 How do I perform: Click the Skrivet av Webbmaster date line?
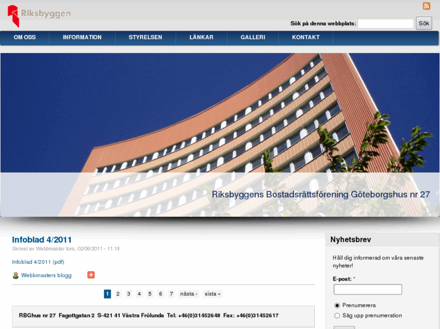[66, 249]
